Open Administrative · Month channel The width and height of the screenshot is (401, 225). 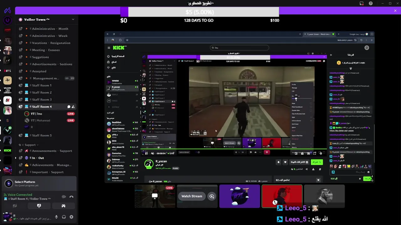pyautogui.click(x=47, y=29)
